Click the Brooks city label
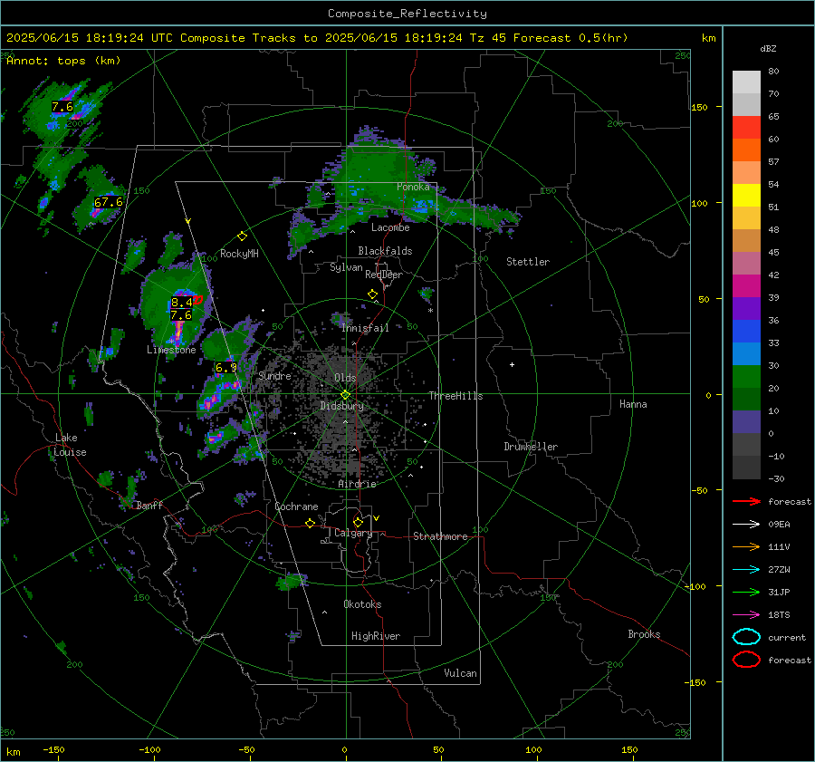The height and width of the screenshot is (762, 815). (644, 634)
